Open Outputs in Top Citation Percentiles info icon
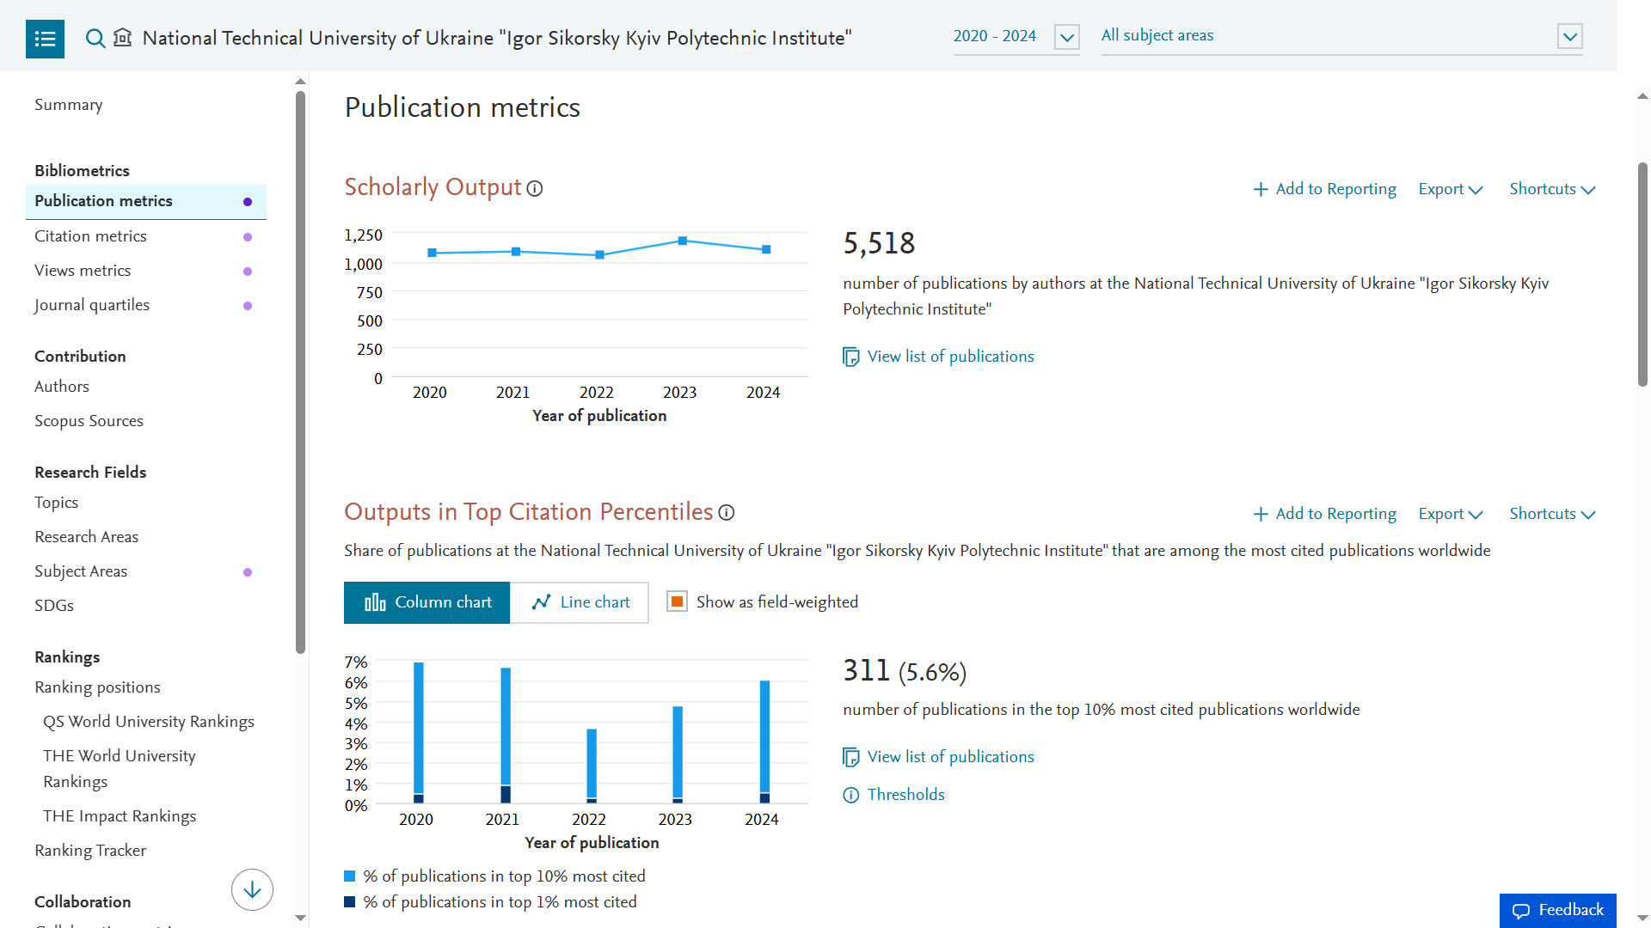 click(727, 513)
